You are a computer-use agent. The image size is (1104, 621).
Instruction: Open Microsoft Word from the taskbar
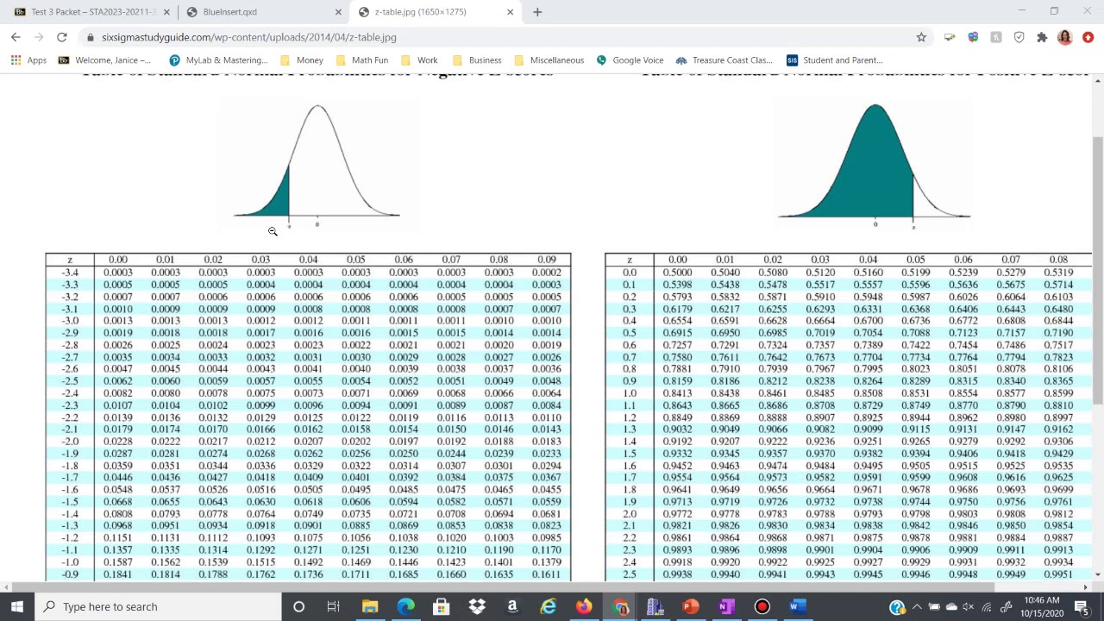click(x=798, y=606)
